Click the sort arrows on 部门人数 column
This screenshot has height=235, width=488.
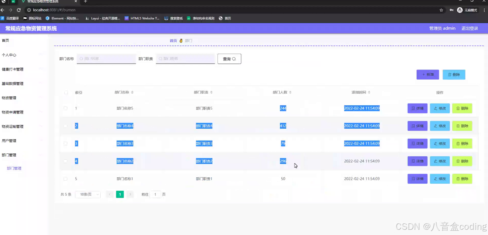tap(291, 92)
